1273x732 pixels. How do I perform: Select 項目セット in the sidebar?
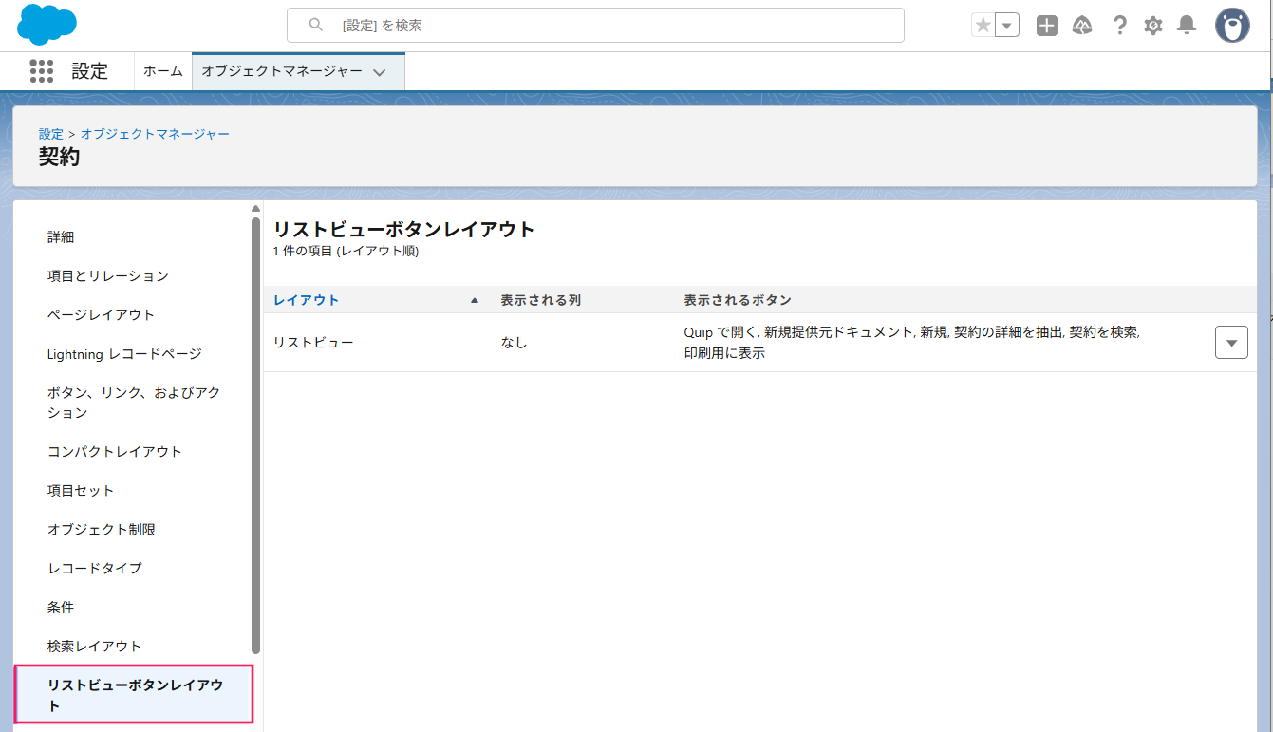point(81,490)
